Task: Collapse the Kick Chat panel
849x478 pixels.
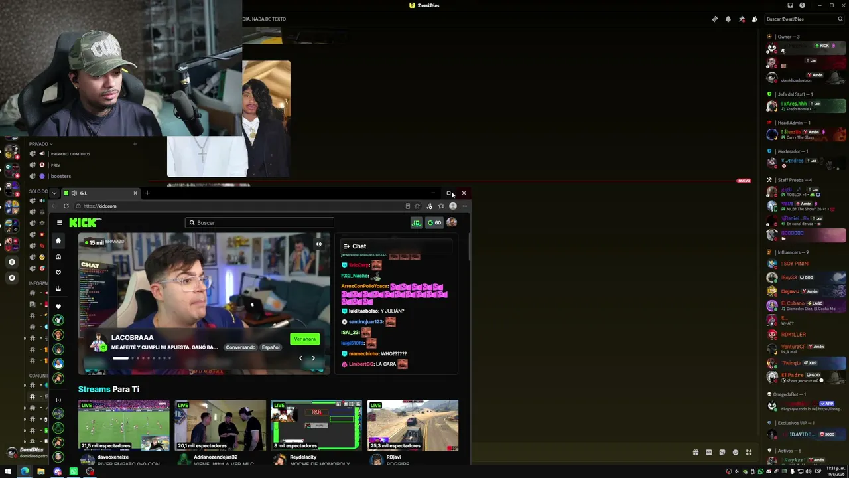Action: (x=346, y=246)
